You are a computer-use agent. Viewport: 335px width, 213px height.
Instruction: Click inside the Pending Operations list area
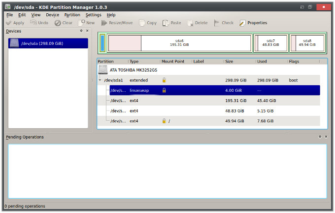(167, 171)
